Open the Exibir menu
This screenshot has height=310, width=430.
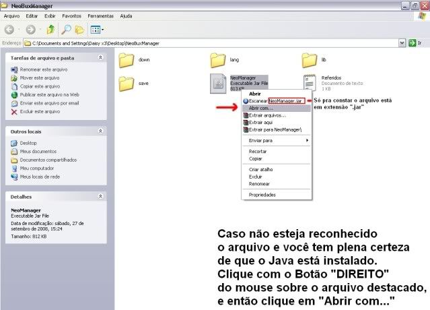tap(50, 16)
